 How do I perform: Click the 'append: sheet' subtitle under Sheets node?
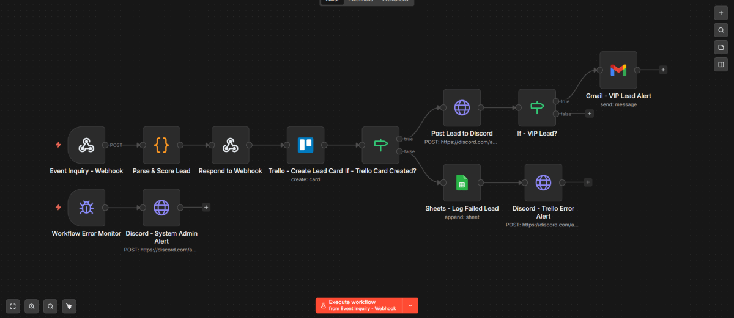(462, 217)
